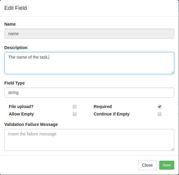Click the 'File upload?' label
This screenshot has height=175, width=179.
pos(21,107)
